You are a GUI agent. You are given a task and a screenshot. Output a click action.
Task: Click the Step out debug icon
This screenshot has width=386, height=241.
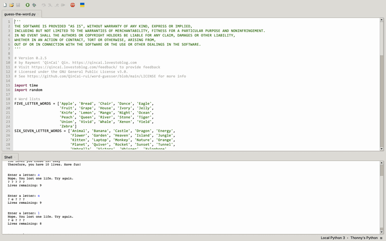pos(57,5)
